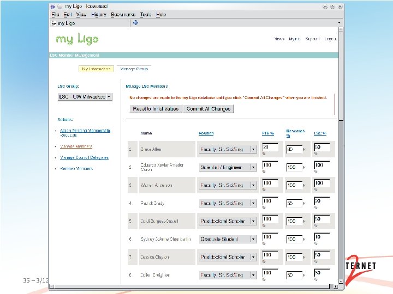Click Warren Anderson's FTE % field
The image size is (393, 294).
270,183
